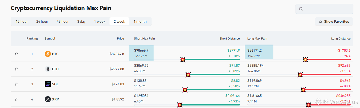Click the Solana coin logo icon
This screenshot has width=360, height=108.
[48, 84]
